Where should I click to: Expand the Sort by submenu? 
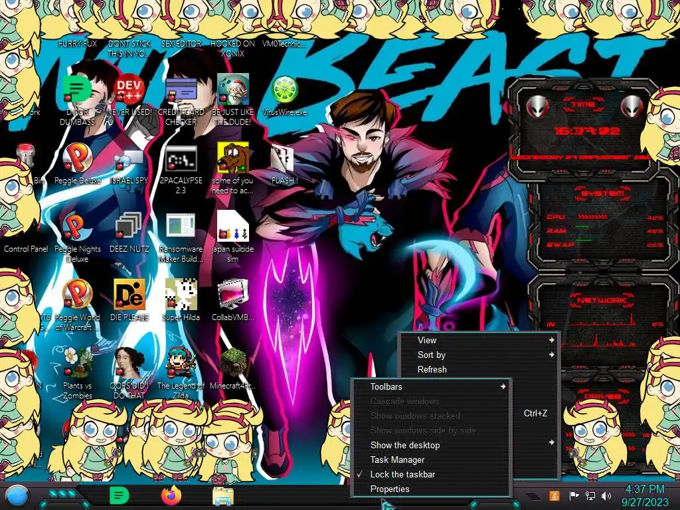479,355
